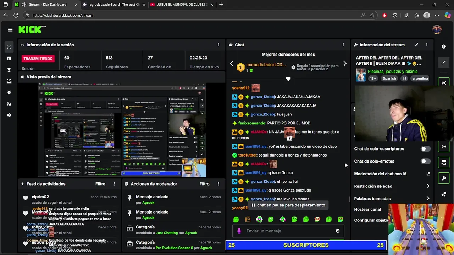Show previous top donor with left arrow
Image resolution: width=454 pixels, height=255 pixels.
point(232,64)
